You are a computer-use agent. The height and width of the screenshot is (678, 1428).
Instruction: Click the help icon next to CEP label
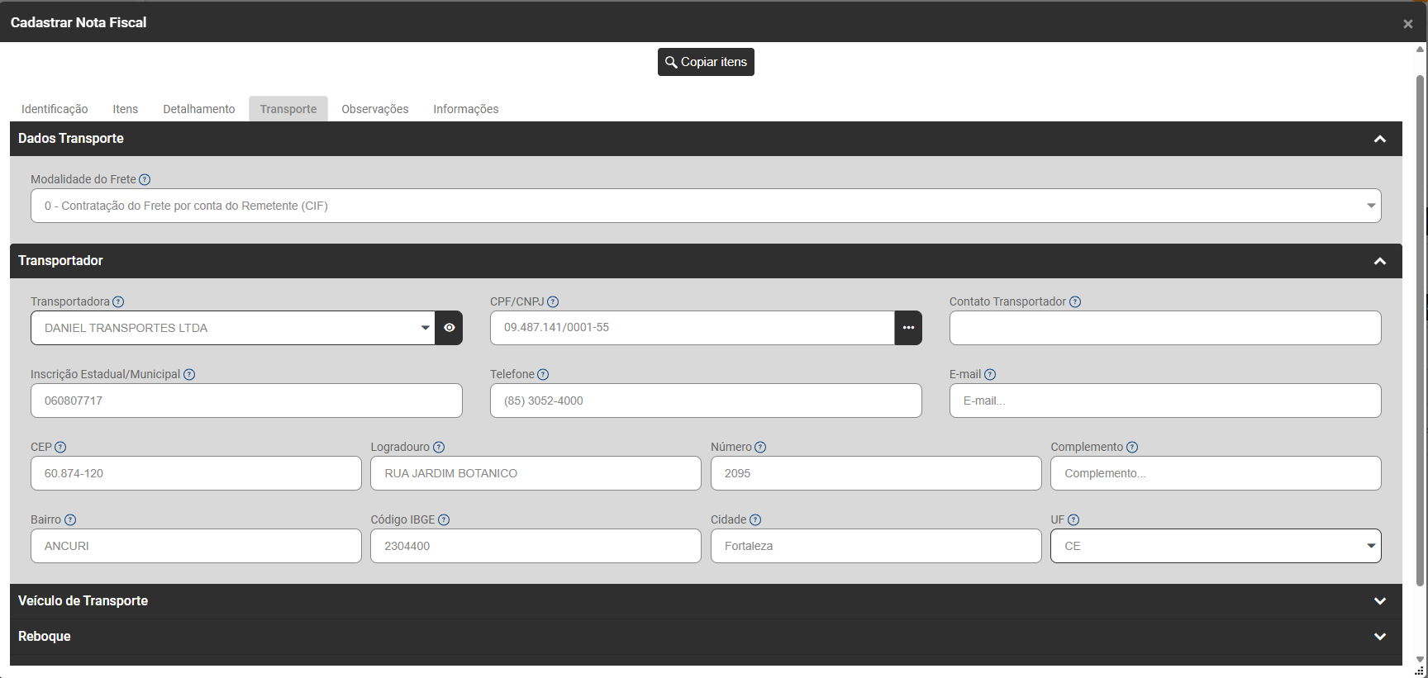click(x=60, y=447)
